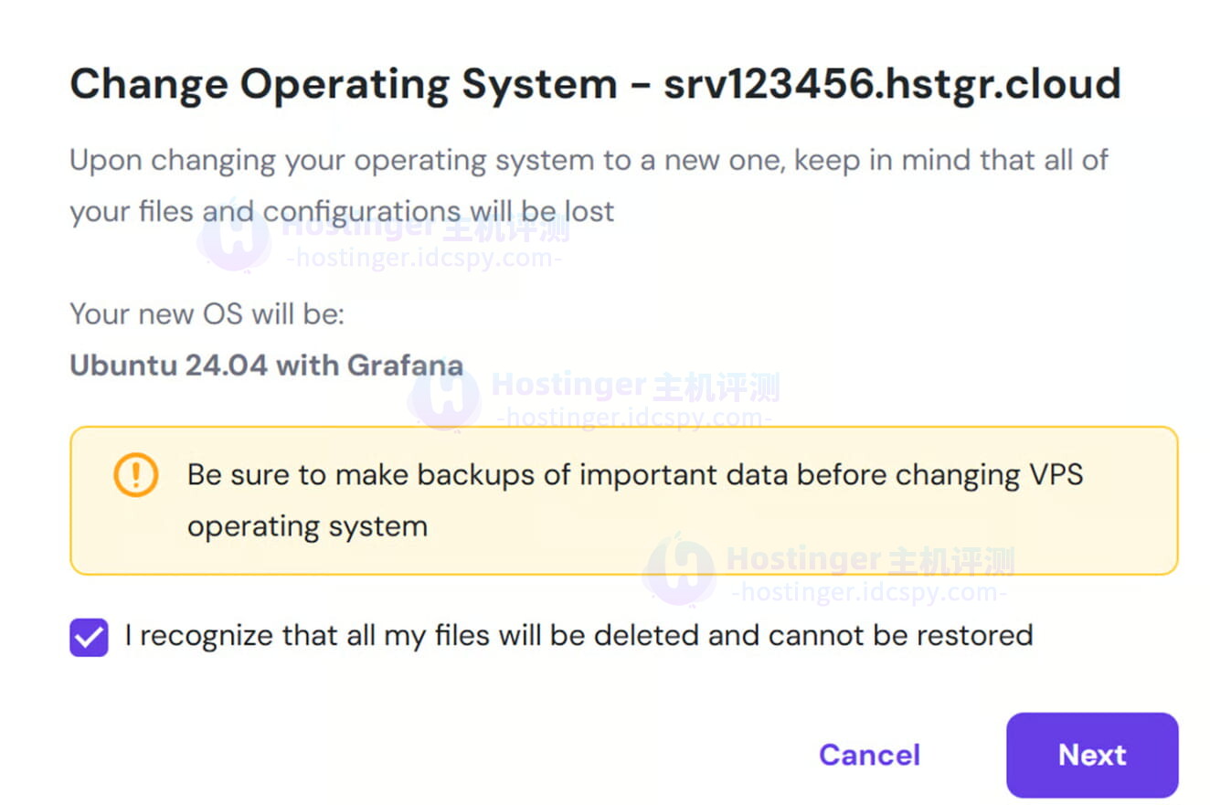Click watermark URL overlapping the yellow banner's bottom edge
Image resolution: width=1210 pixels, height=805 pixels.
868,593
